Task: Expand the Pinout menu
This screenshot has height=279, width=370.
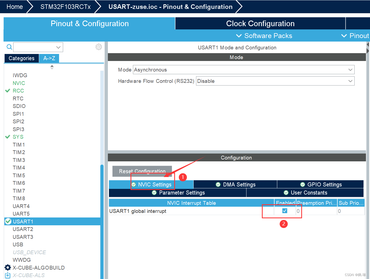Action: pos(355,36)
